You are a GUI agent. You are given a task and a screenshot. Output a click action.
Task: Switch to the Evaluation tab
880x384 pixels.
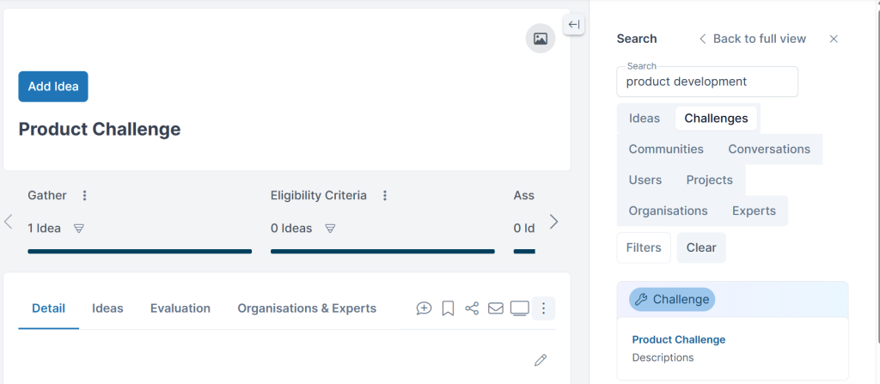pos(180,308)
